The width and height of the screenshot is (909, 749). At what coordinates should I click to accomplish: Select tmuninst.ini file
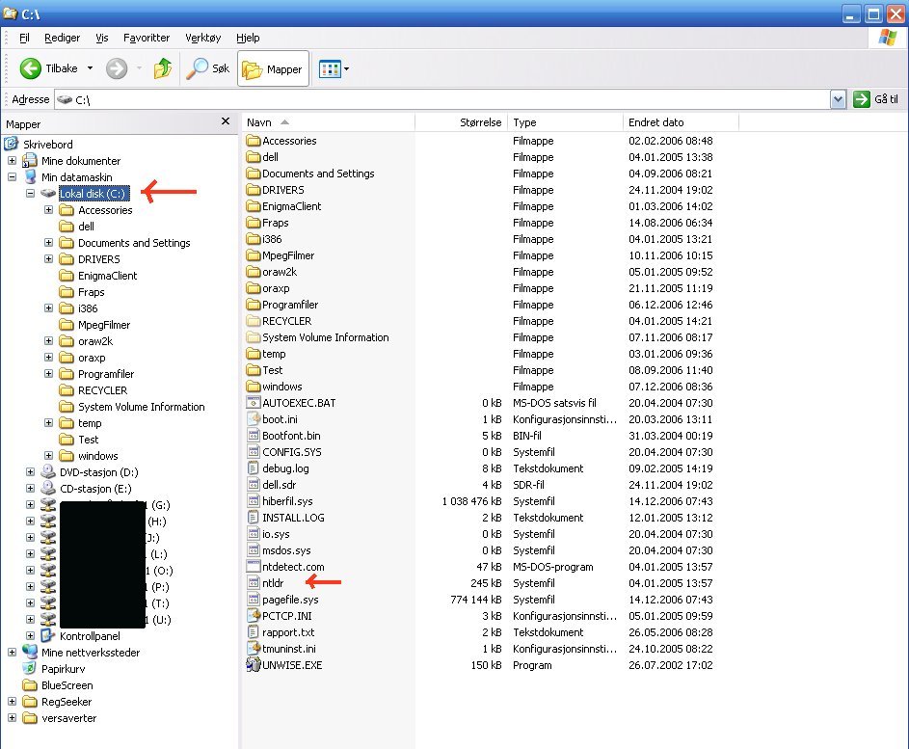(x=281, y=648)
